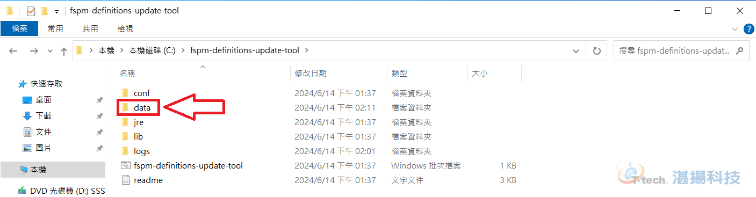Sort by 類型 column header
This screenshot has width=756, height=197.
click(400, 74)
